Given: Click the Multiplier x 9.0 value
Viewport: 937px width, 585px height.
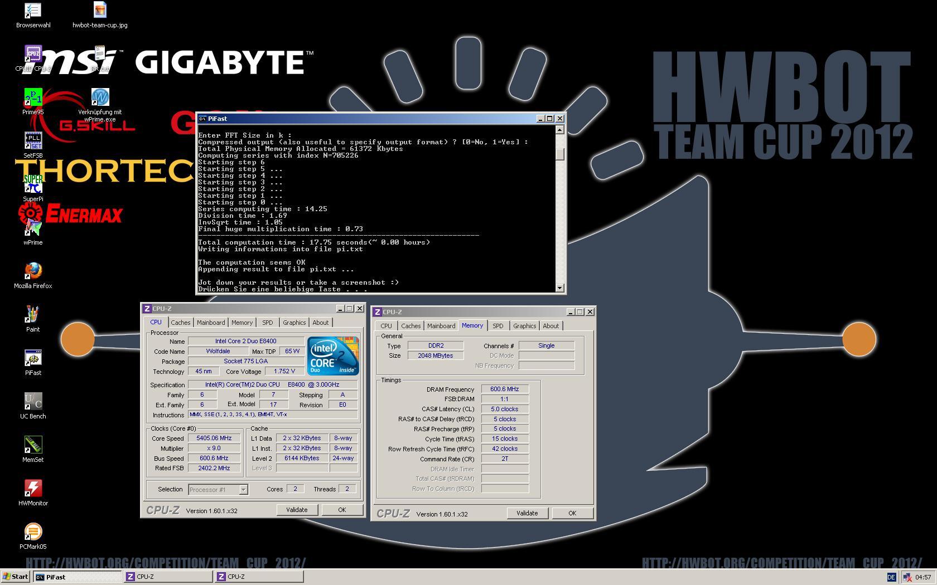Looking at the screenshot, I should (214, 448).
